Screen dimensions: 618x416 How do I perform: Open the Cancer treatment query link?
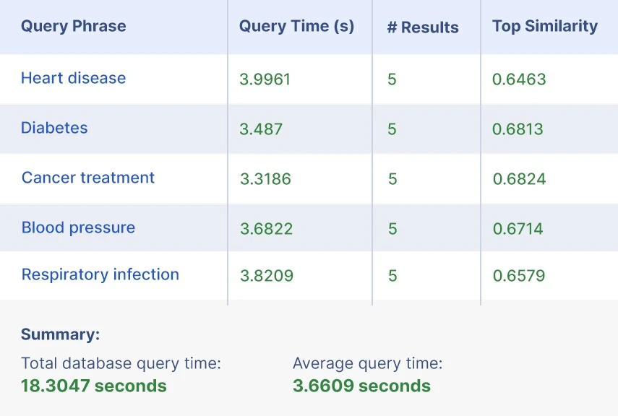(88, 178)
